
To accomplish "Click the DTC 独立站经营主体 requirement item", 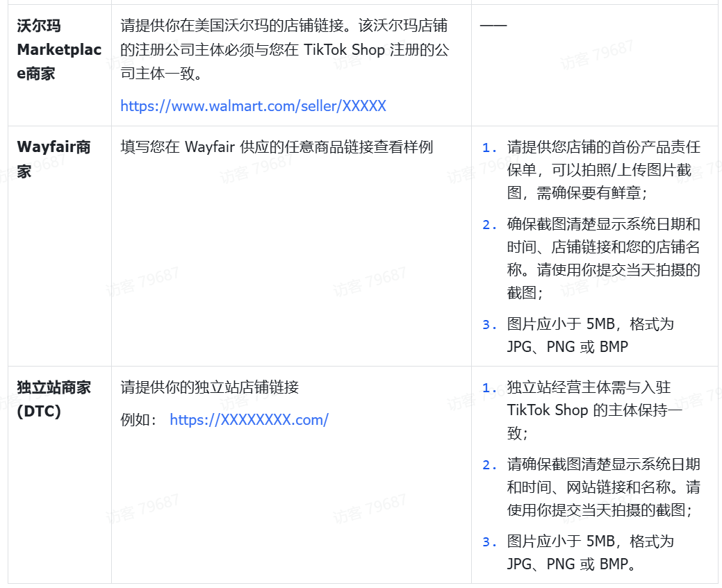I will [x=594, y=410].
